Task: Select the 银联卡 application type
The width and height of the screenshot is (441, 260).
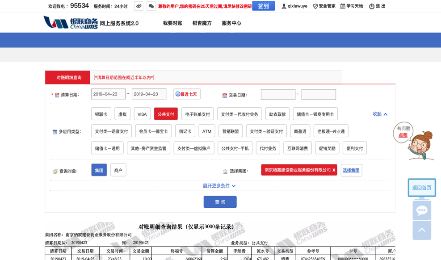Action: (x=101, y=114)
